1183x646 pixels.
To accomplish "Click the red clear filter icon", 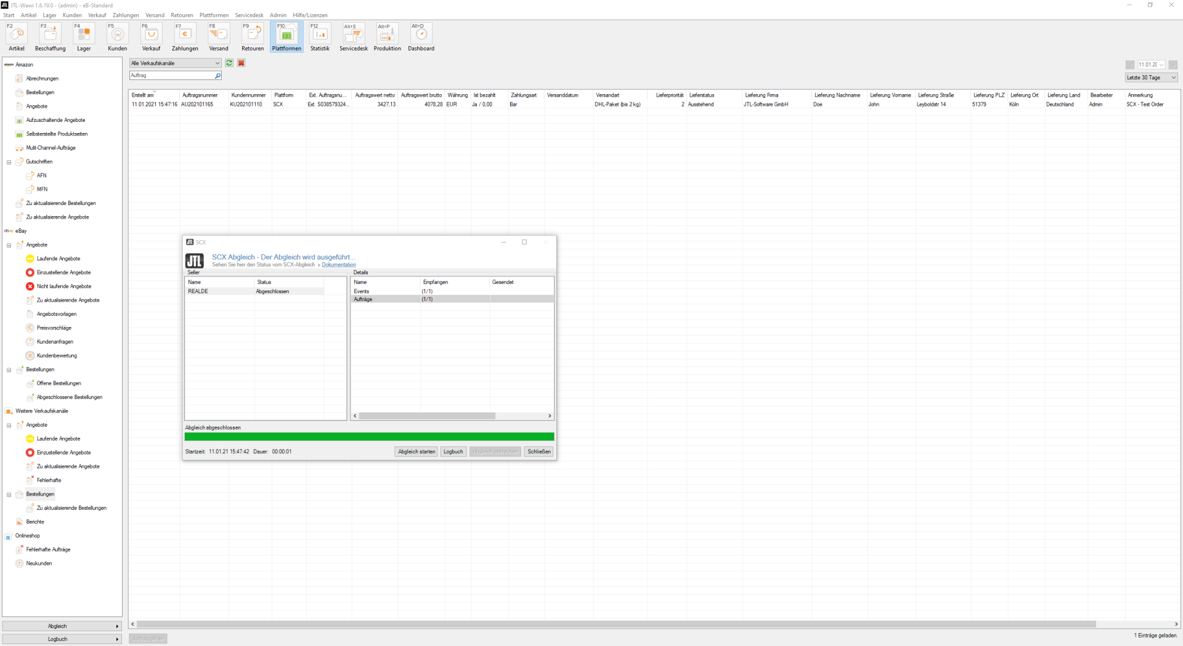I will pos(242,63).
